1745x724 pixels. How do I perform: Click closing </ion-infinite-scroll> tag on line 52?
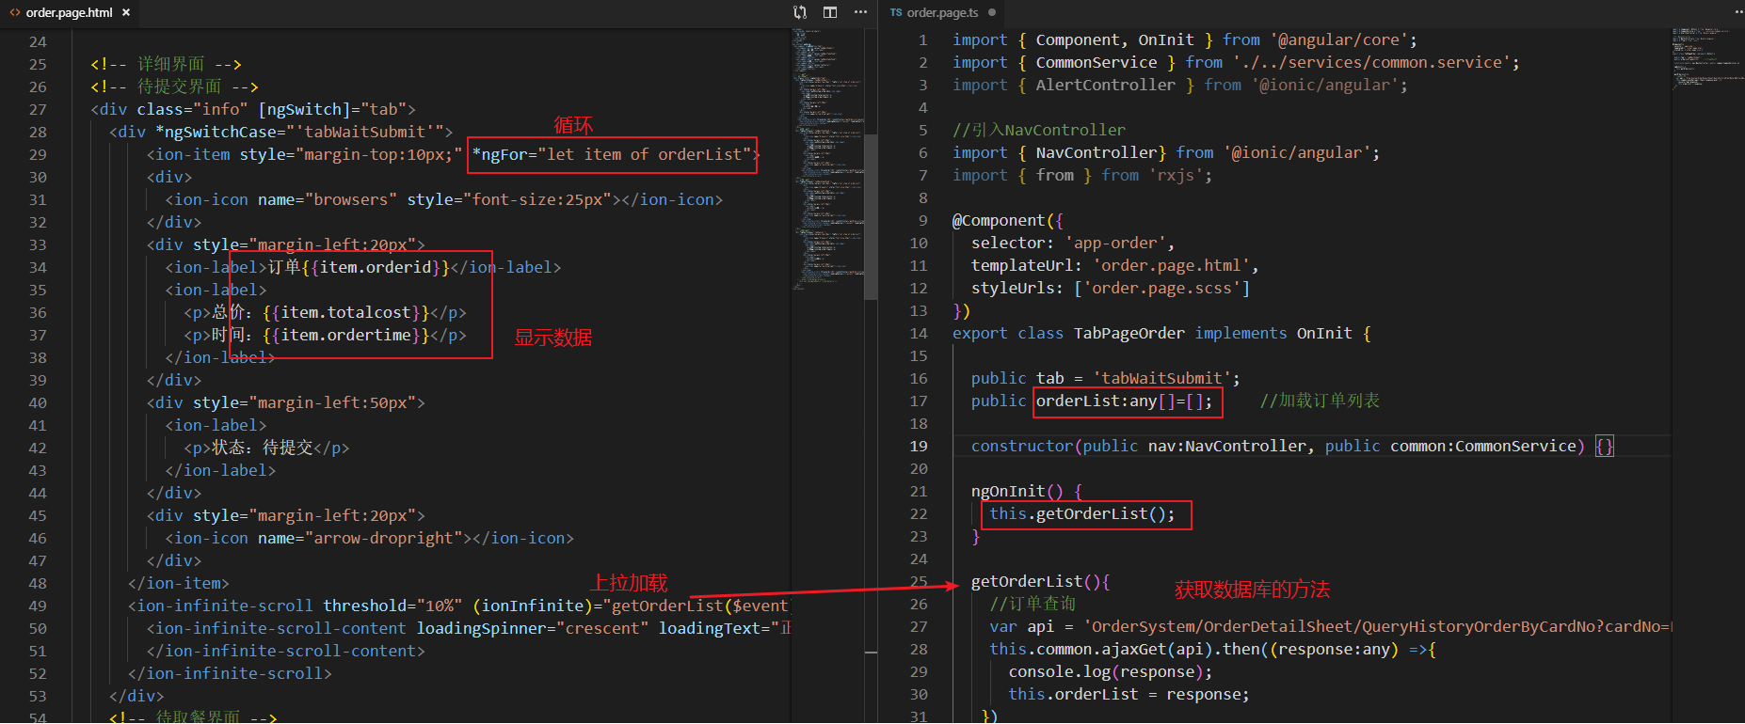click(x=230, y=673)
